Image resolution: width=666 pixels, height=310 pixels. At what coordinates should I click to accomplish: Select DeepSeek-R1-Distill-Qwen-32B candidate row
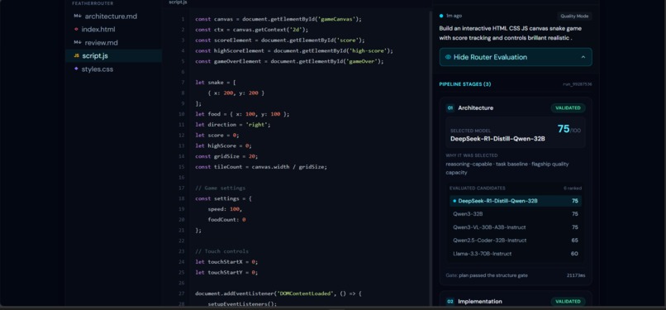pos(516,201)
